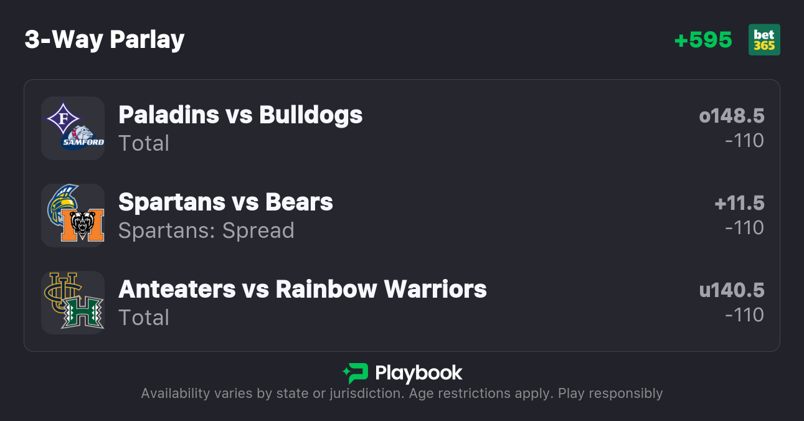This screenshot has height=421, width=804.
Task: Open the Paladins vs Bulldogs matchup
Action: pyautogui.click(x=240, y=115)
